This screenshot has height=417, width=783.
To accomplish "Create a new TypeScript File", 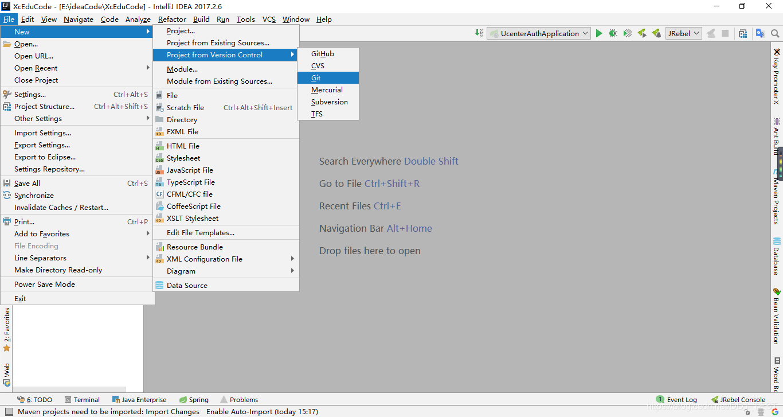I will point(226,182).
